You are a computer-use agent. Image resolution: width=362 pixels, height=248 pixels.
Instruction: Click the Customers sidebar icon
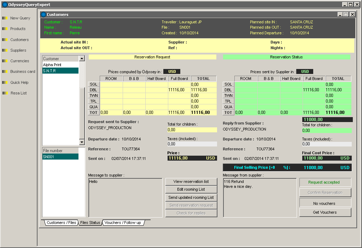tap(5, 40)
